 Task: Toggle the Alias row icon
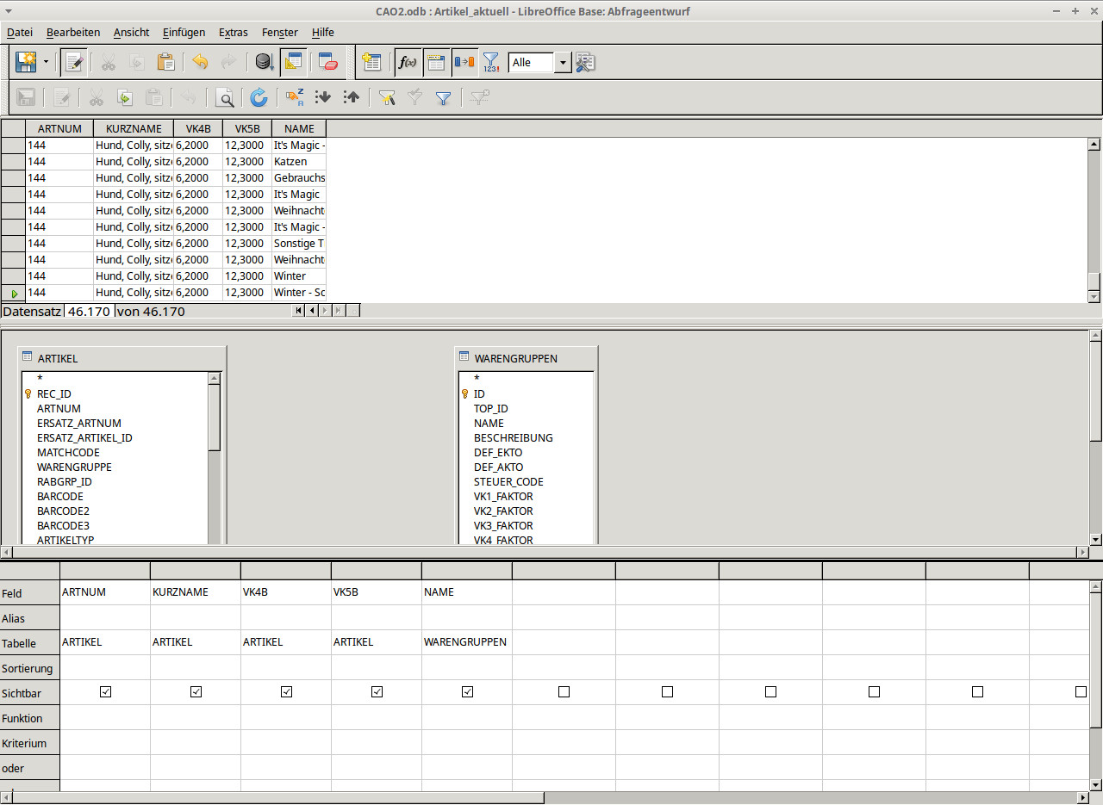pyautogui.click(x=464, y=62)
